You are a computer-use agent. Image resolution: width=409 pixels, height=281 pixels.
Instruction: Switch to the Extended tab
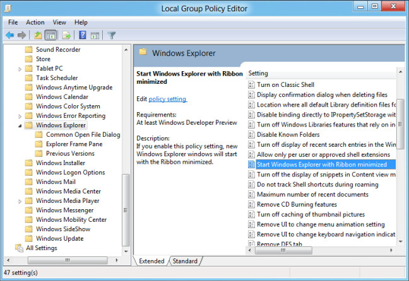tap(151, 261)
